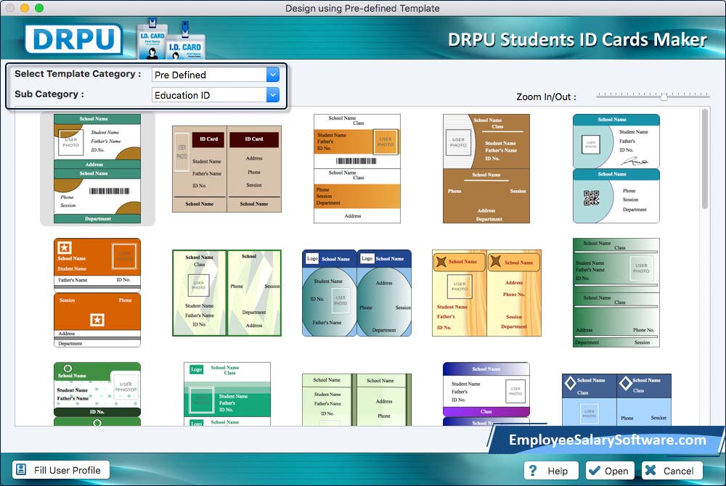This screenshot has width=726, height=486.
Task: Open the Template Category dropdown arrow
Action: (x=273, y=75)
